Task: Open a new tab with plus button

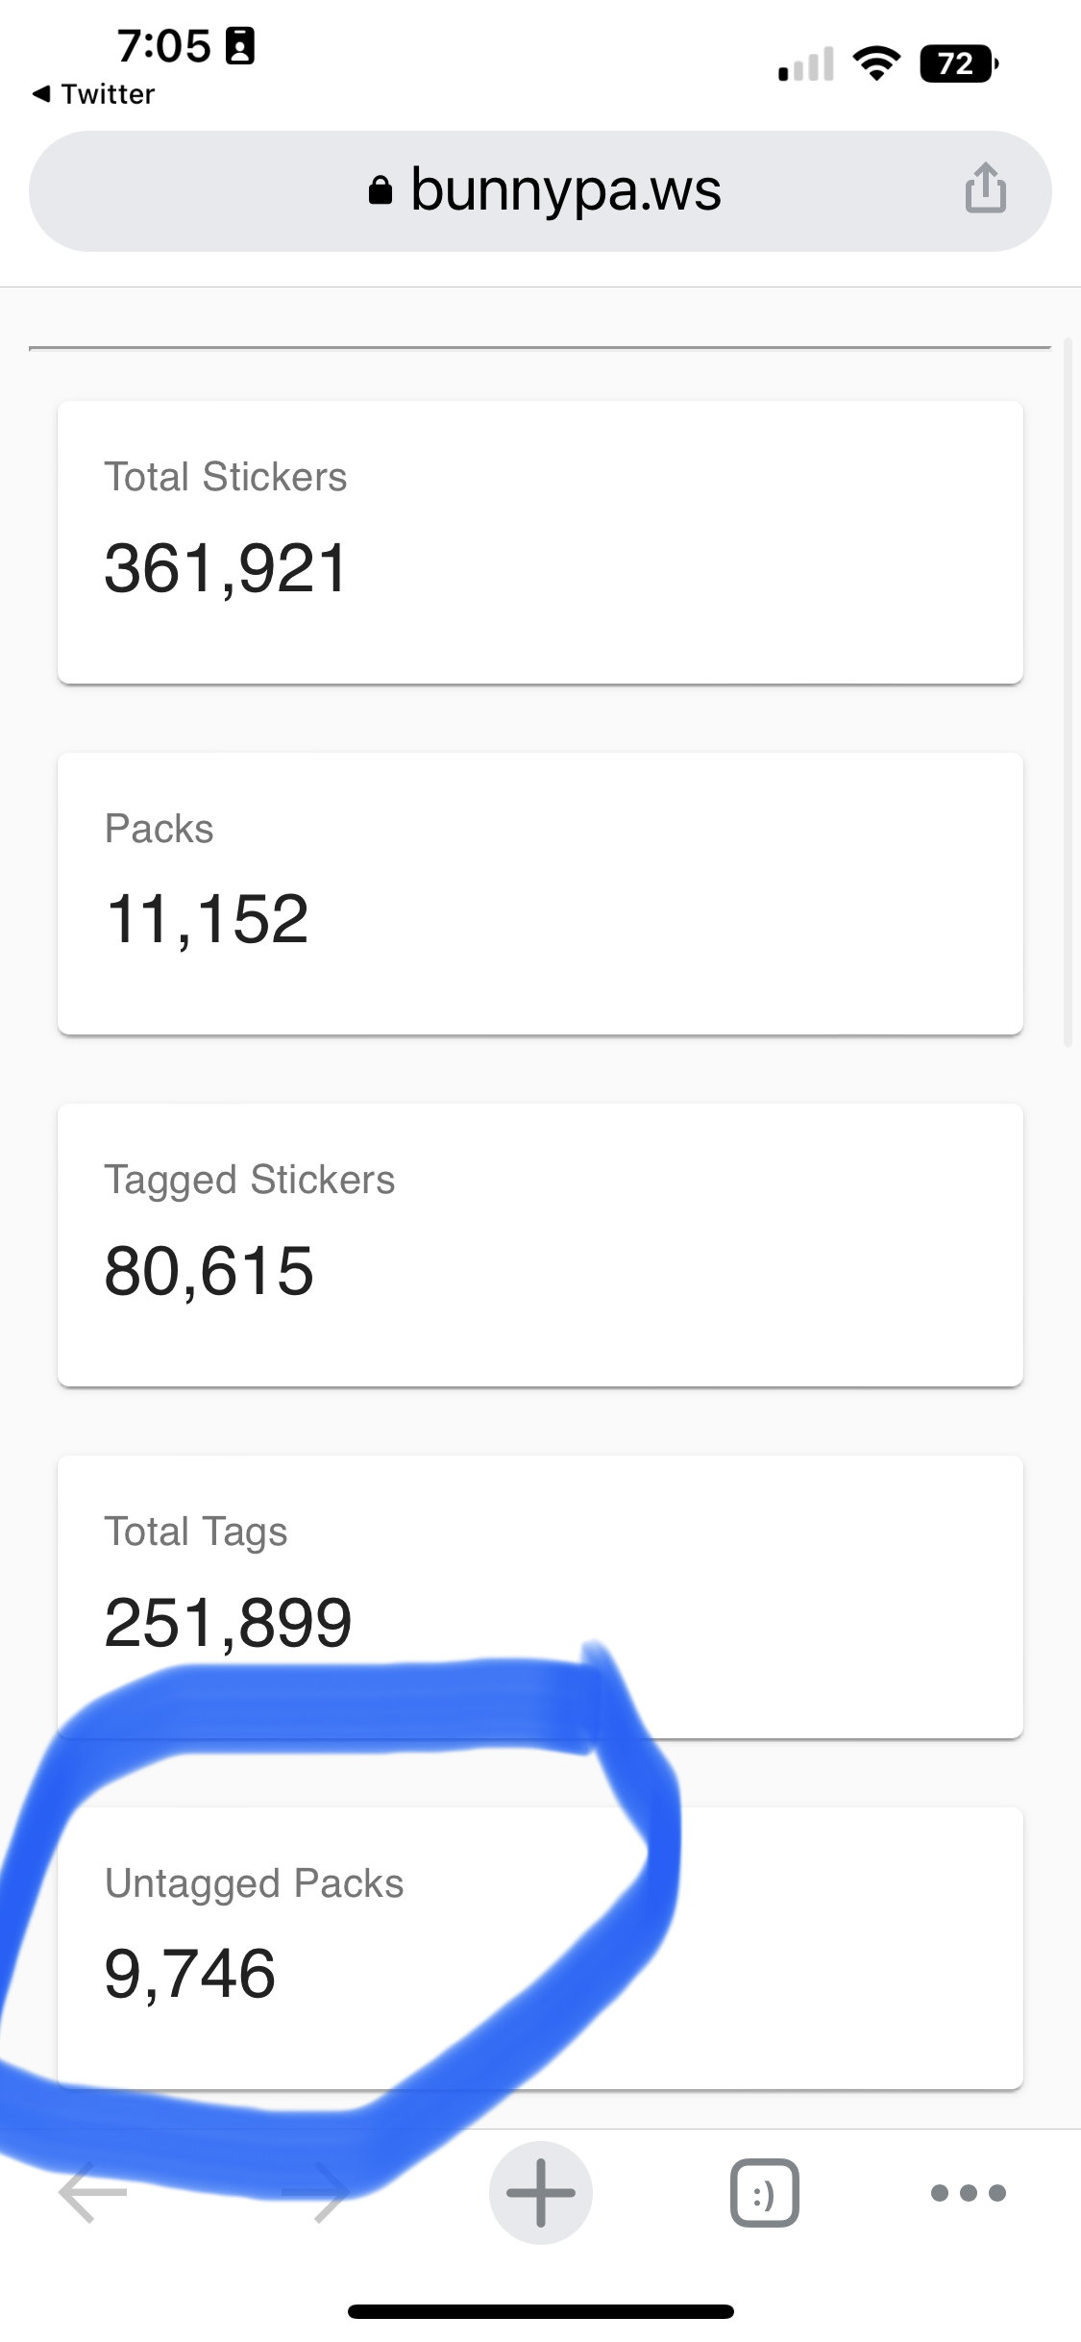Action: pyautogui.click(x=540, y=2193)
